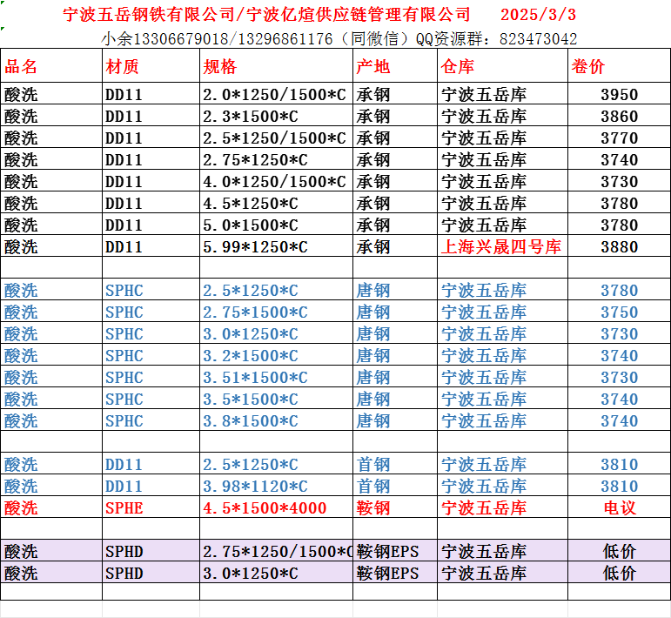Select the header cell 品名
Viewport: 671px width, 618px height.
point(51,66)
